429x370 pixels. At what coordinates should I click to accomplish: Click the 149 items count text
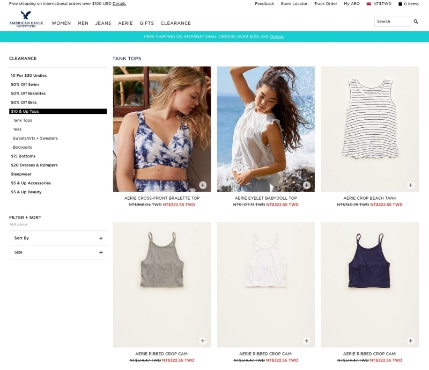coord(18,224)
